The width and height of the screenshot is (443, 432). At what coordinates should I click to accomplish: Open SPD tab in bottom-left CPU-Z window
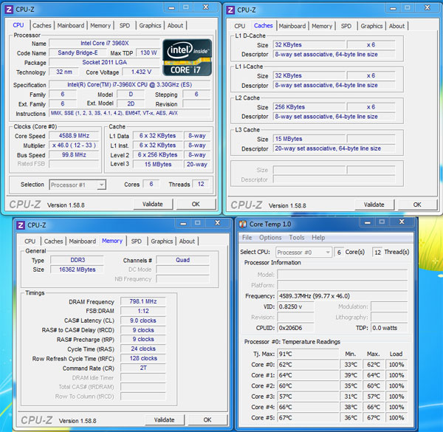(136, 241)
